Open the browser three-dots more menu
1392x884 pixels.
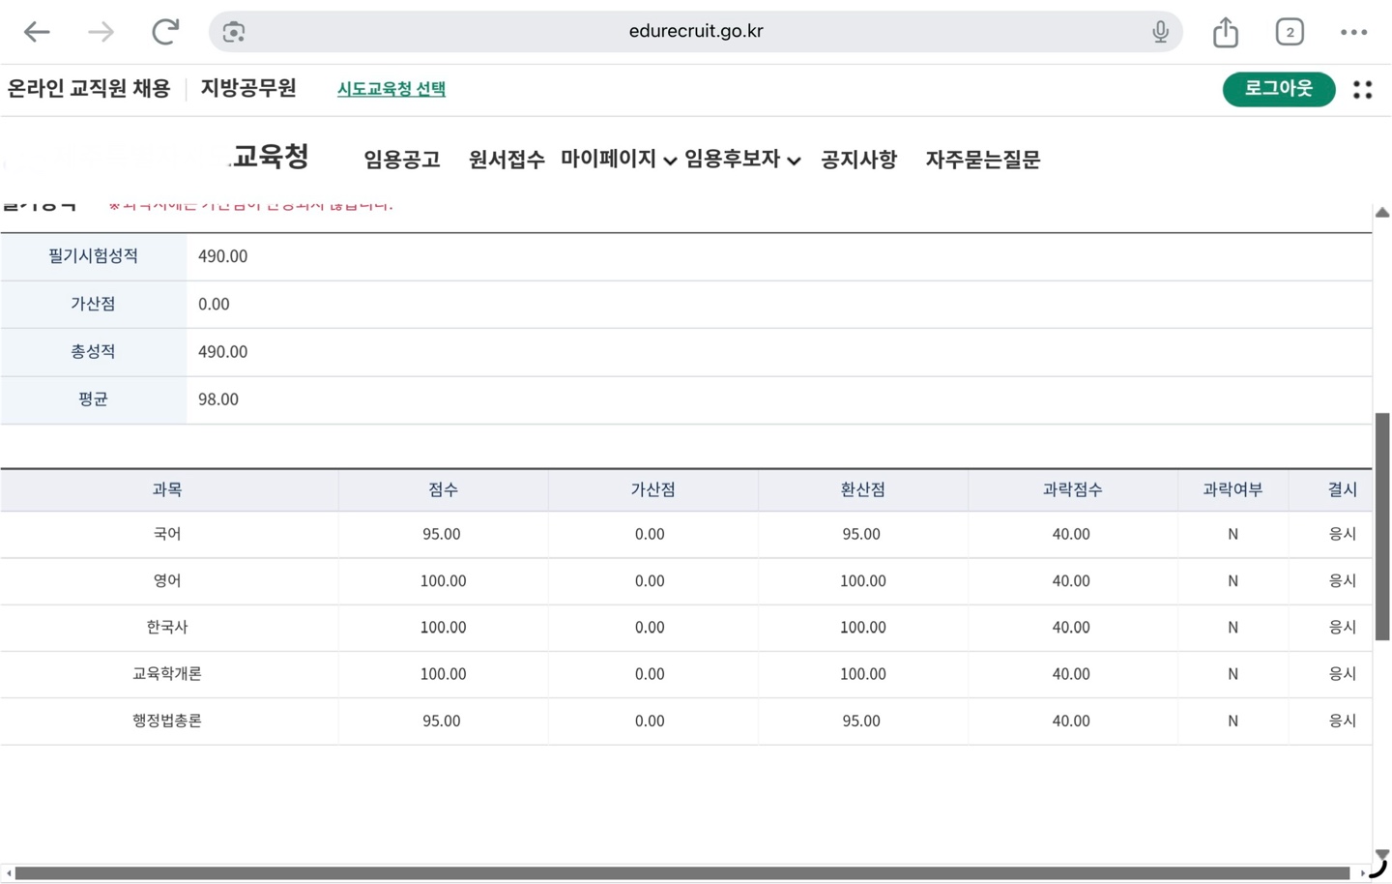[x=1353, y=32]
